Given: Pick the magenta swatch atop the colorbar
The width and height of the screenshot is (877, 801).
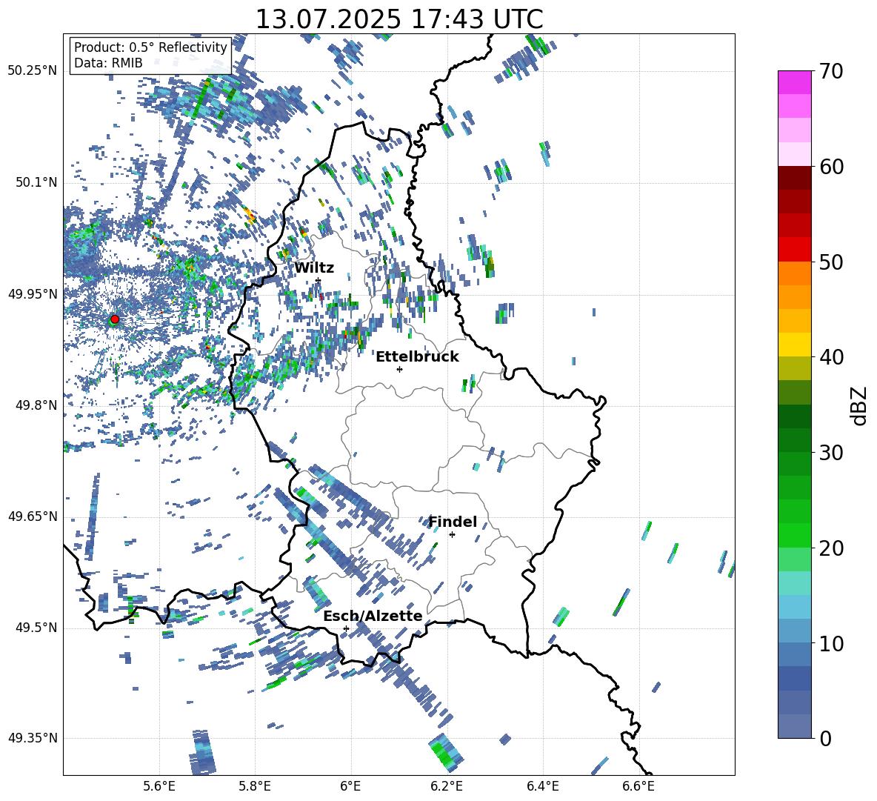Looking at the screenshot, I should tap(794, 82).
